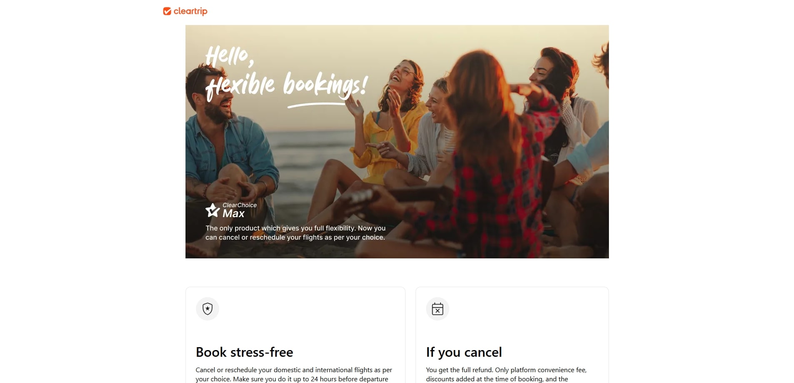Click the If you cancel heading
This screenshot has width=794, height=383.
(x=464, y=352)
